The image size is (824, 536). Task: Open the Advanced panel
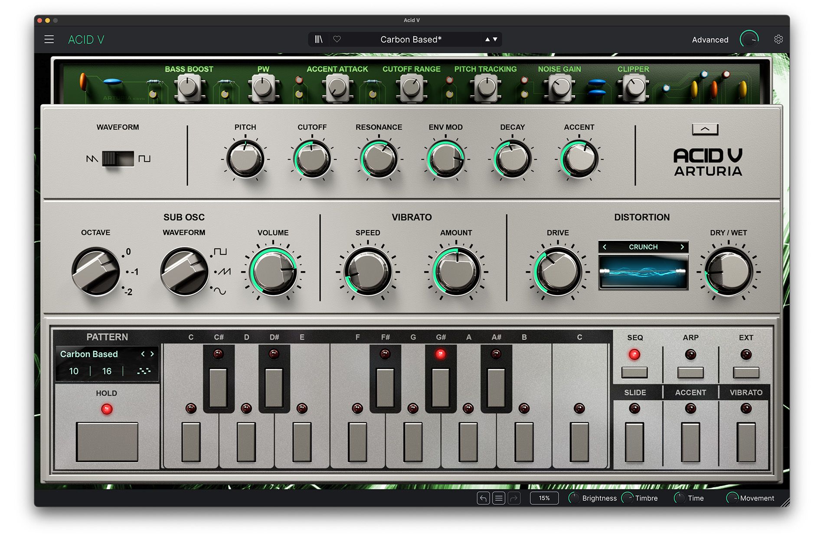coord(710,40)
